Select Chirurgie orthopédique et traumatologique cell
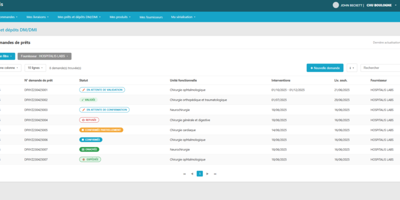This screenshot has width=400, height=200. tap(198, 100)
